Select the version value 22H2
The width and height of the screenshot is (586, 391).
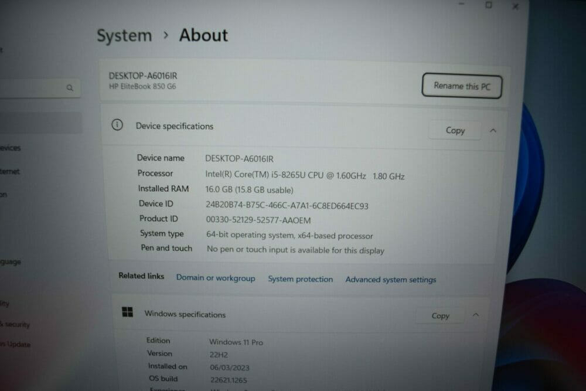click(219, 355)
